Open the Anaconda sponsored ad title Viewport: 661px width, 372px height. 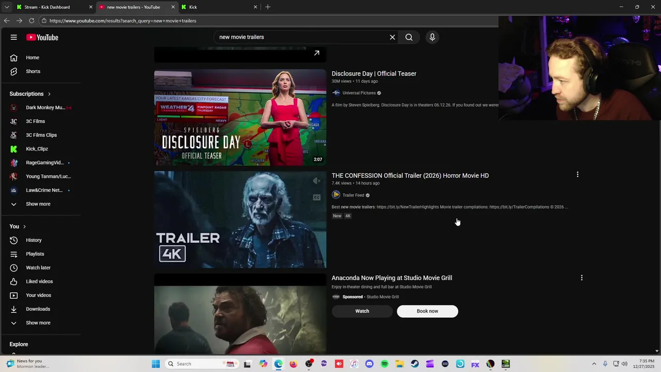(x=391, y=278)
